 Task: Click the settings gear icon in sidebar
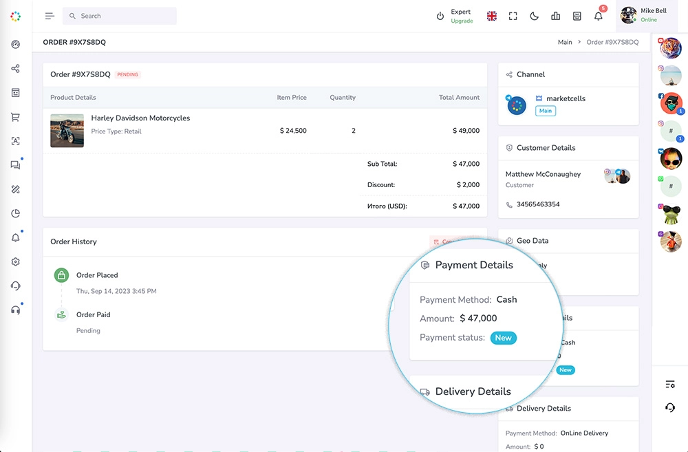15,261
